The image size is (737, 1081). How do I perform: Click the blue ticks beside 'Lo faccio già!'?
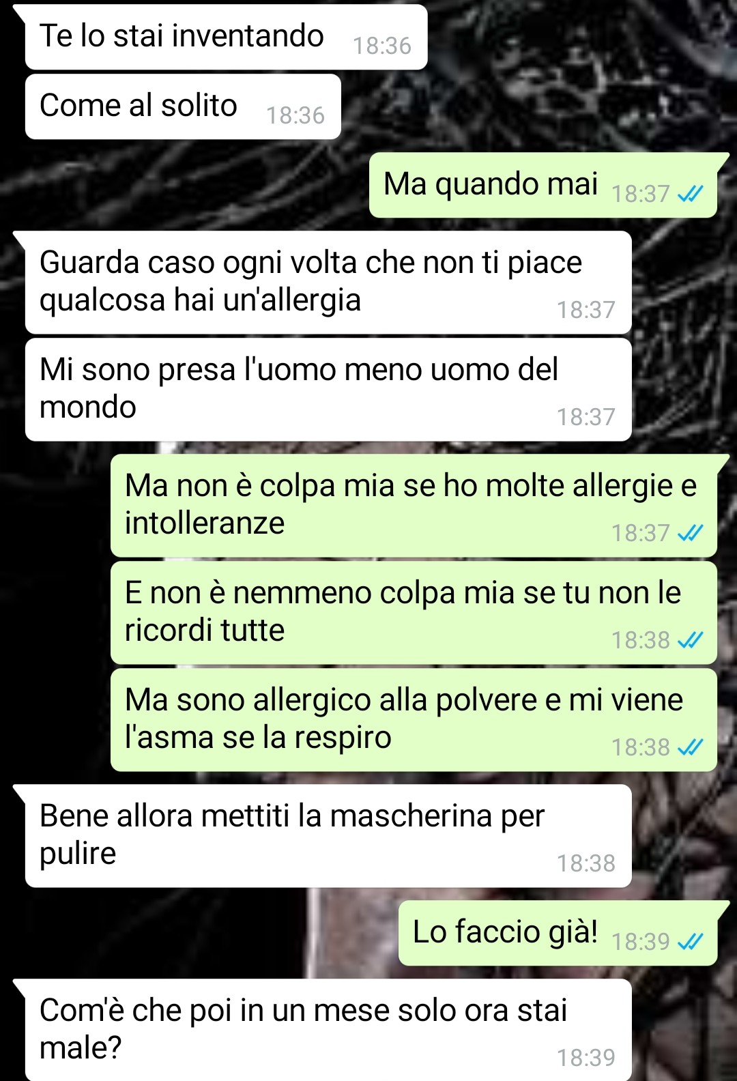[691, 942]
